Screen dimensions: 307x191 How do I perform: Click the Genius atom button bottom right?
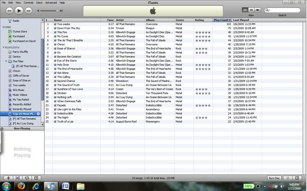288,178
